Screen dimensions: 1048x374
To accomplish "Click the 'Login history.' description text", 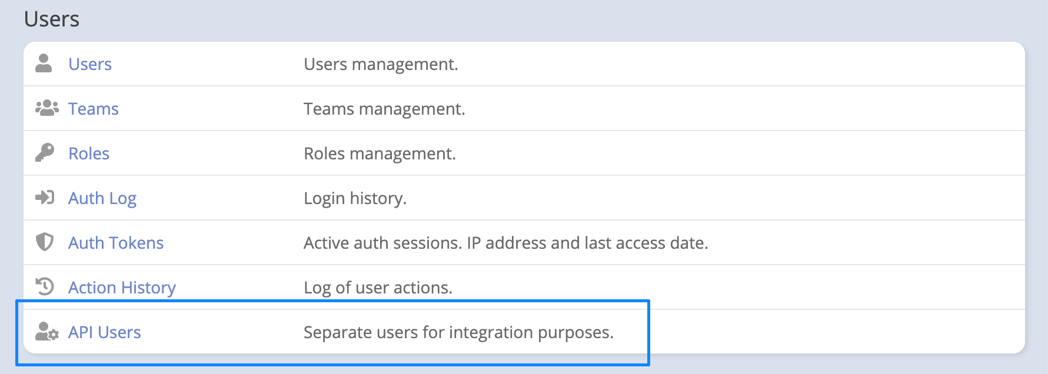I will pyautogui.click(x=355, y=198).
